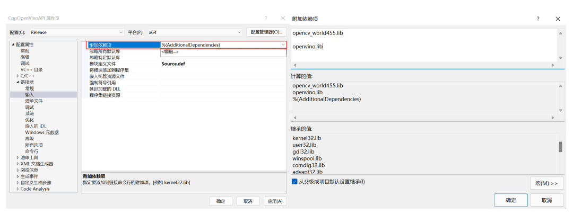Click 取消 in the 属性页 window
The height and width of the screenshot is (223, 573).
(x=248, y=201)
